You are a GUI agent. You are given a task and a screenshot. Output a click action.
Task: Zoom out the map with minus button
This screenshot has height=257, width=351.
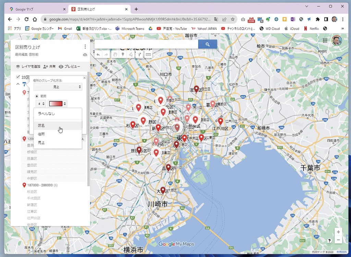(x=338, y=240)
